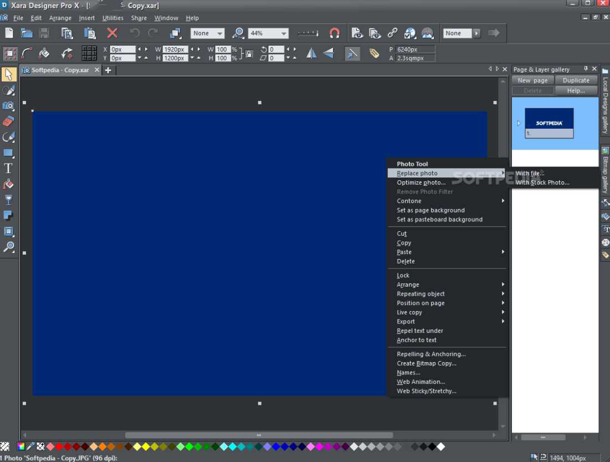The width and height of the screenshot is (610, 462).
Task: Click the Duplicate page button
Action: click(576, 80)
